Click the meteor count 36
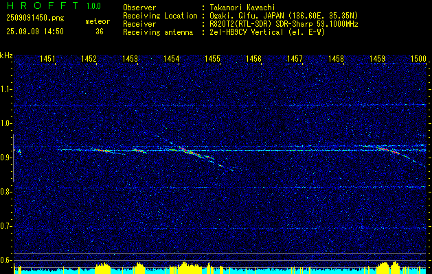 click(x=100, y=32)
